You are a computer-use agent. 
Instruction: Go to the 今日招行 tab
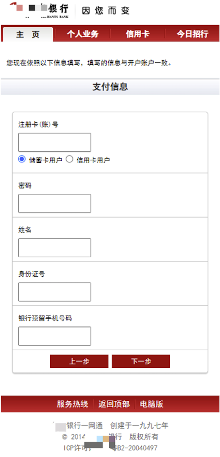(192, 34)
